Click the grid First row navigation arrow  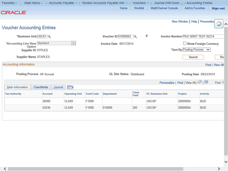(223, 82)
